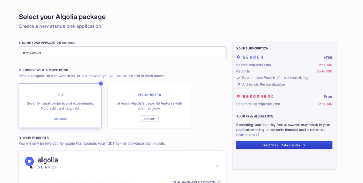Proceed with Next Step: Data Center
363x183 pixels.
(x=284, y=145)
